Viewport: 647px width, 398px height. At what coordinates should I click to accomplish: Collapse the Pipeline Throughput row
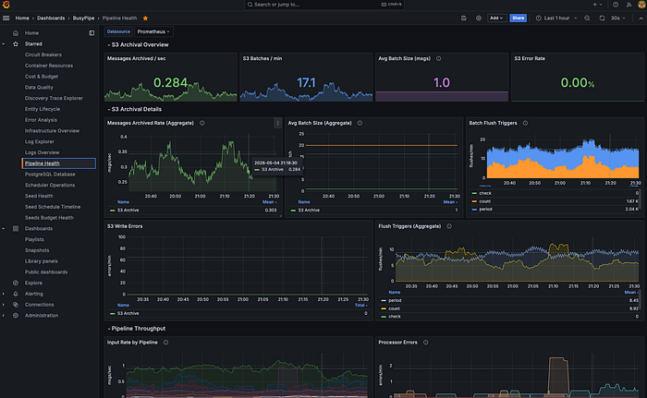(136, 329)
